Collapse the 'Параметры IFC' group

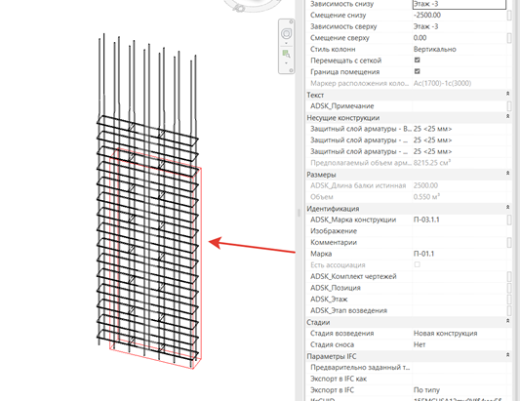pyautogui.click(x=507, y=355)
